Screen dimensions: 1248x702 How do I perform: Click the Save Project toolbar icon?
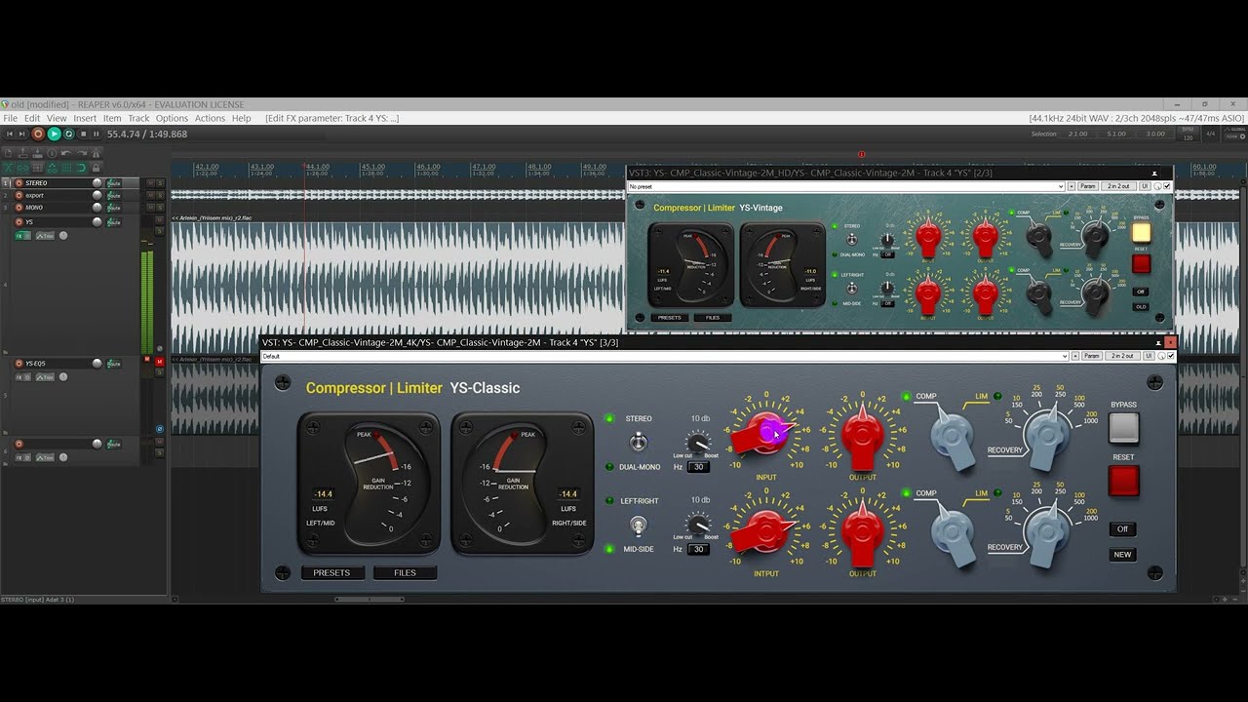click(x=37, y=153)
